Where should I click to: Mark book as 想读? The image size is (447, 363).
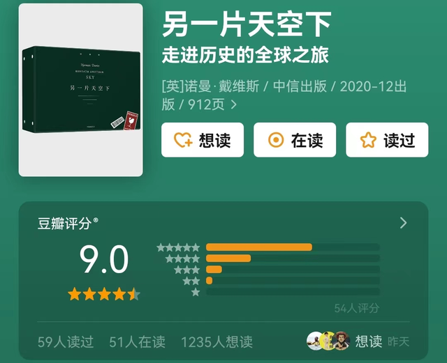203,140
